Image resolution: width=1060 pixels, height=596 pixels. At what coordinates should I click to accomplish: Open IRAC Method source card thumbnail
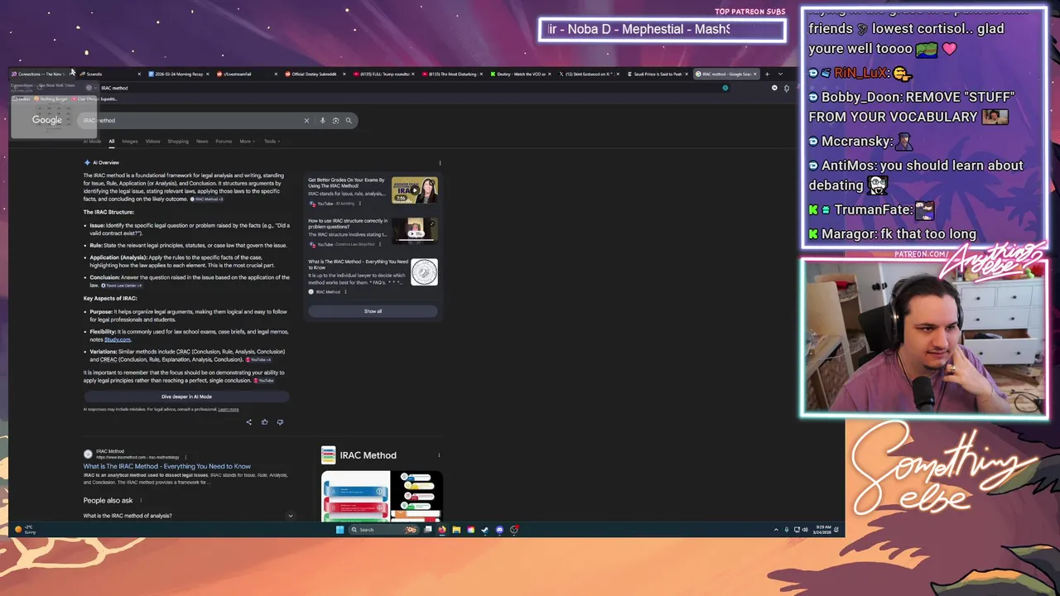[424, 272]
